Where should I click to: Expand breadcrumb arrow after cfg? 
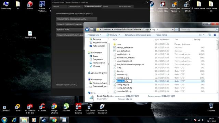[157, 30]
